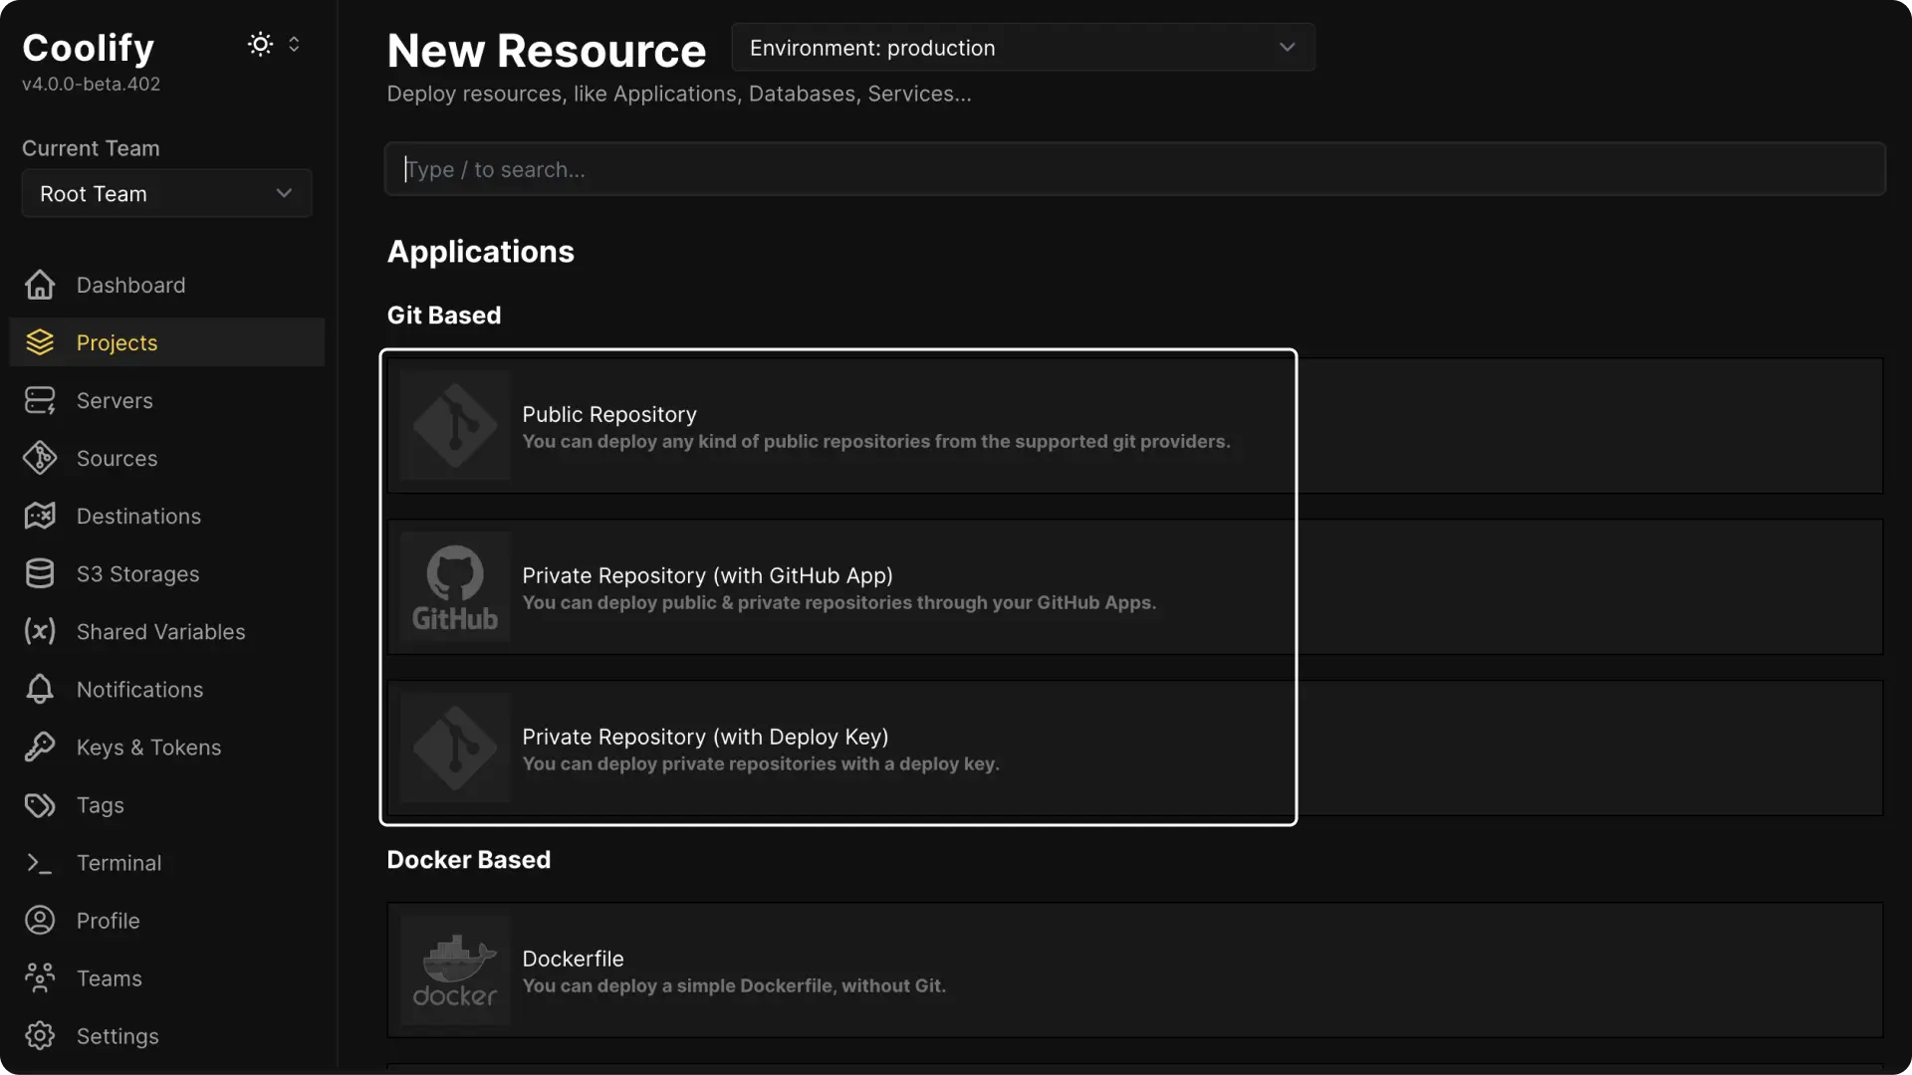The height and width of the screenshot is (1075, 1912).
Task: Open Settings via the gear icon
Action: (x=39, y=1035)
